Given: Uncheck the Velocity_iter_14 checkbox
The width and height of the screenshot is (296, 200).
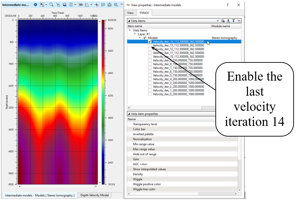Looking at the screenshot, I should (x=150, y=42).
